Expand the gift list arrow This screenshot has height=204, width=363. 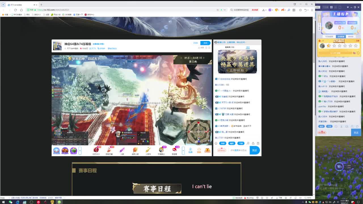183,150
